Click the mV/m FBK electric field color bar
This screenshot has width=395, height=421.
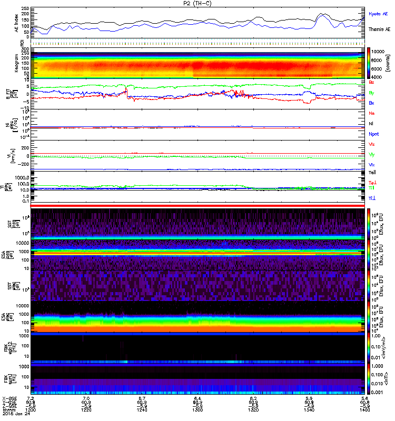point(369,347)
